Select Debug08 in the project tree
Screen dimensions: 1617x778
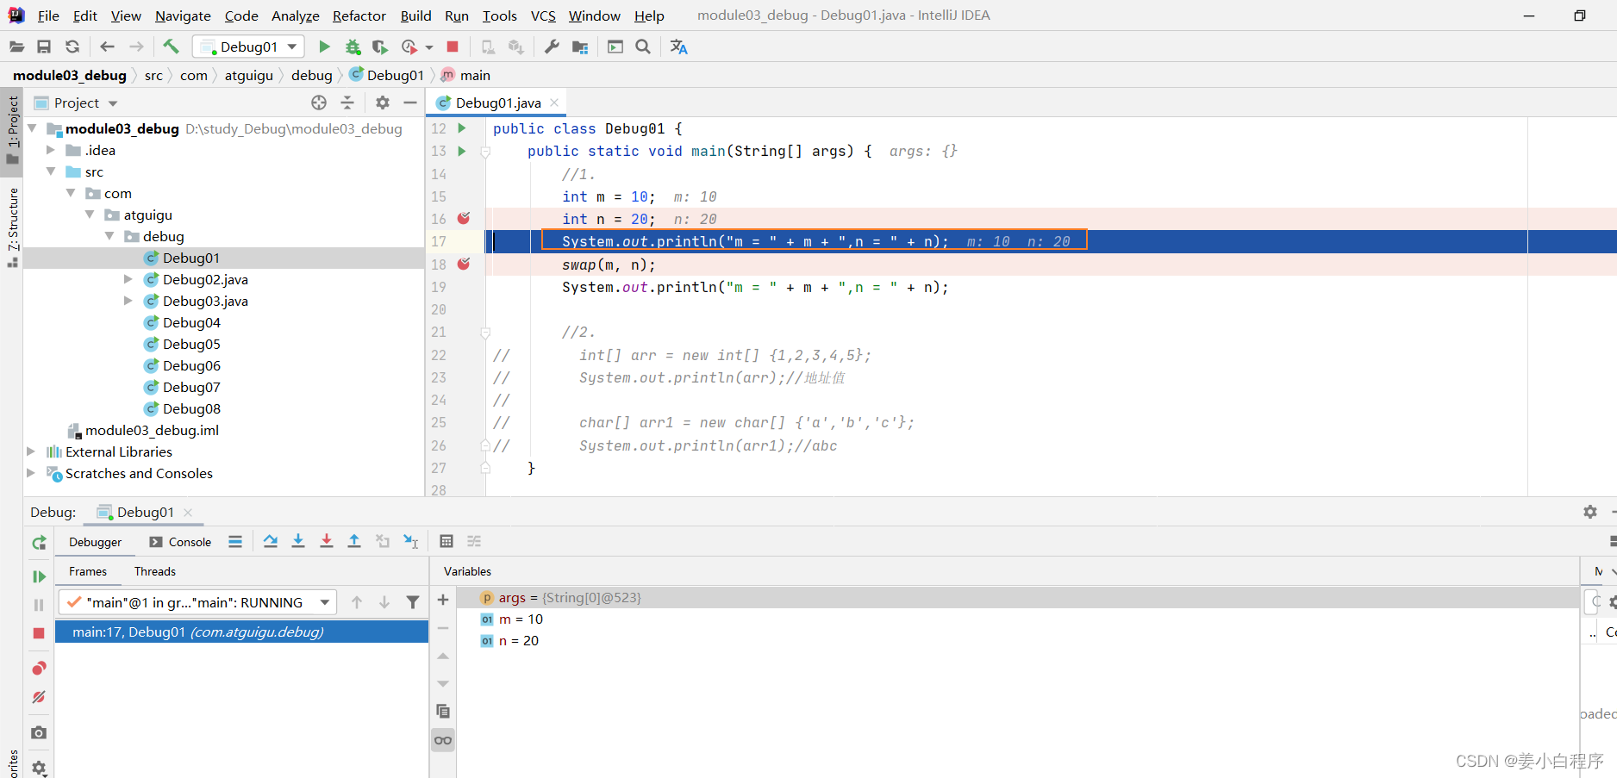pos(191,408)
